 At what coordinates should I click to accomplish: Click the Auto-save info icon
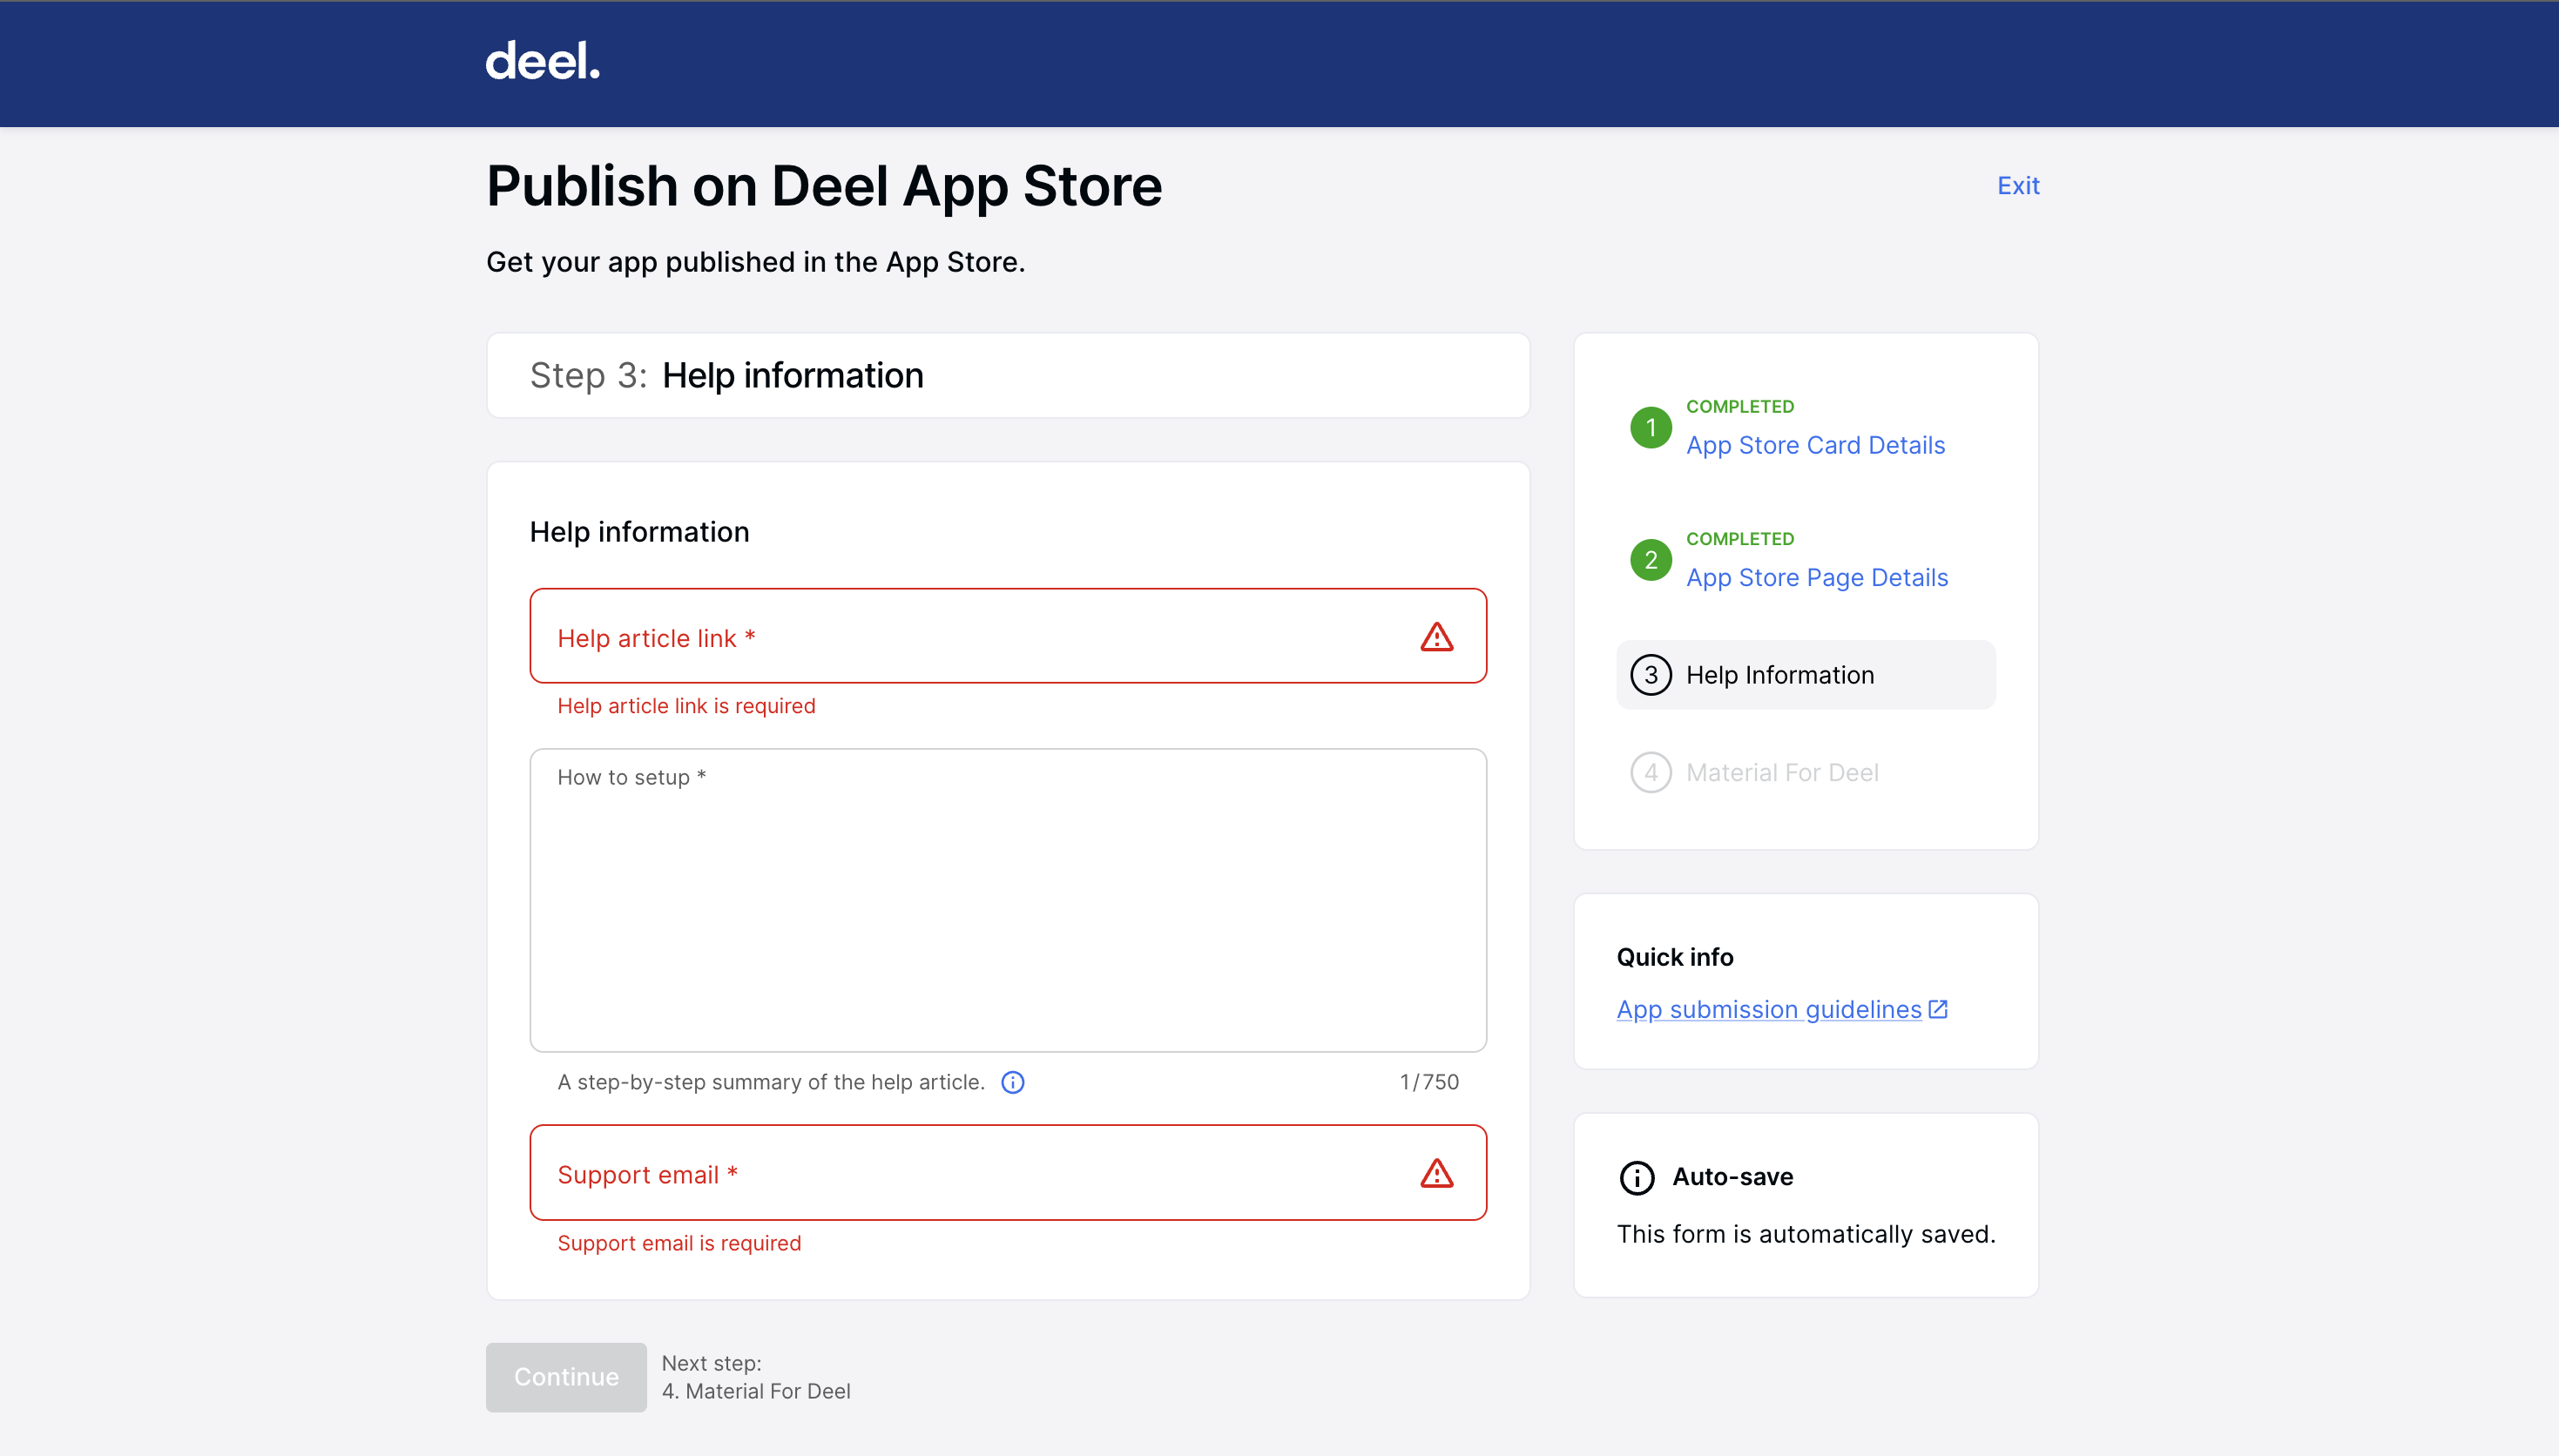click(1637, 1178)
